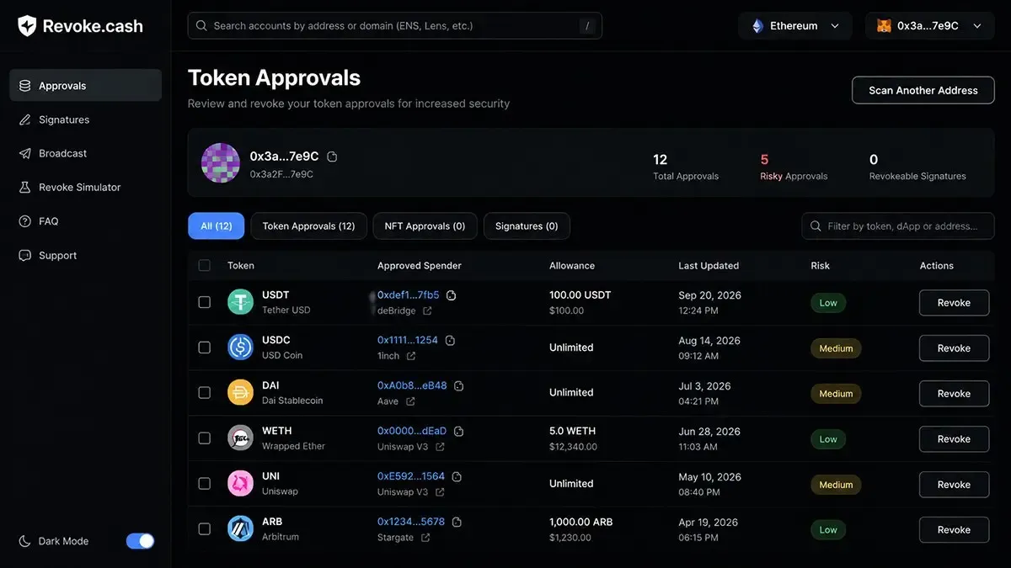Click Scan Another Address button
1011x568 pixels.
pos(923,90)
